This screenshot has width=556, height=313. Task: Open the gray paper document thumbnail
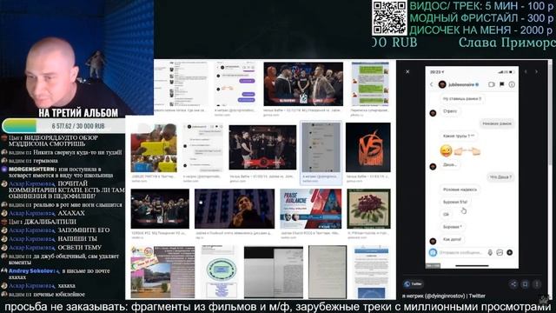(x=328, y=272)
